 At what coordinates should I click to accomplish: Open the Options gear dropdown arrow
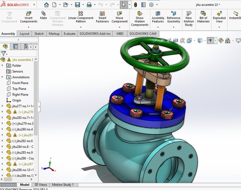coord(157,5)
